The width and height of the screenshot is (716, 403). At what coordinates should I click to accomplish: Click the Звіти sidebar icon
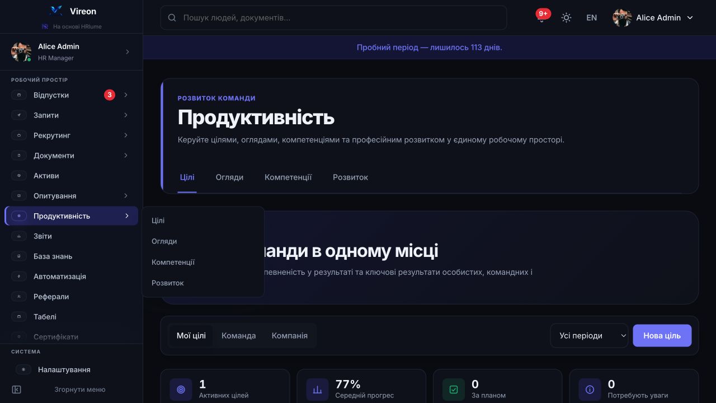tap(19, 236)
